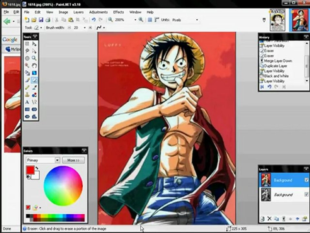
Task: Select the Move Selection tool
Action: 34,51
